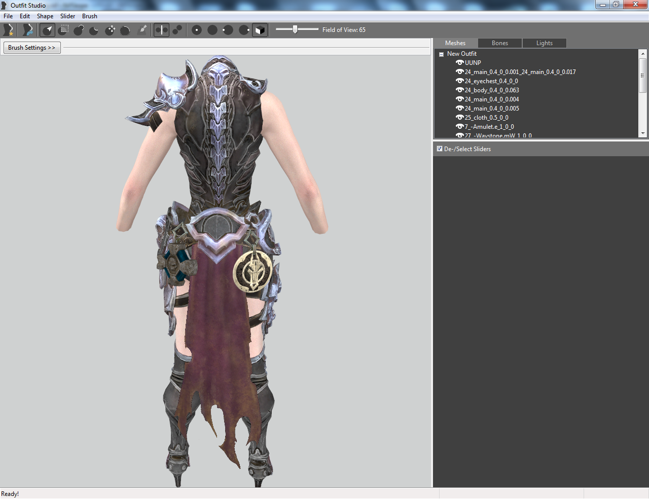Click the Ready! status bar text
Screen dimensions: 649x499
(x=10, y=494)
